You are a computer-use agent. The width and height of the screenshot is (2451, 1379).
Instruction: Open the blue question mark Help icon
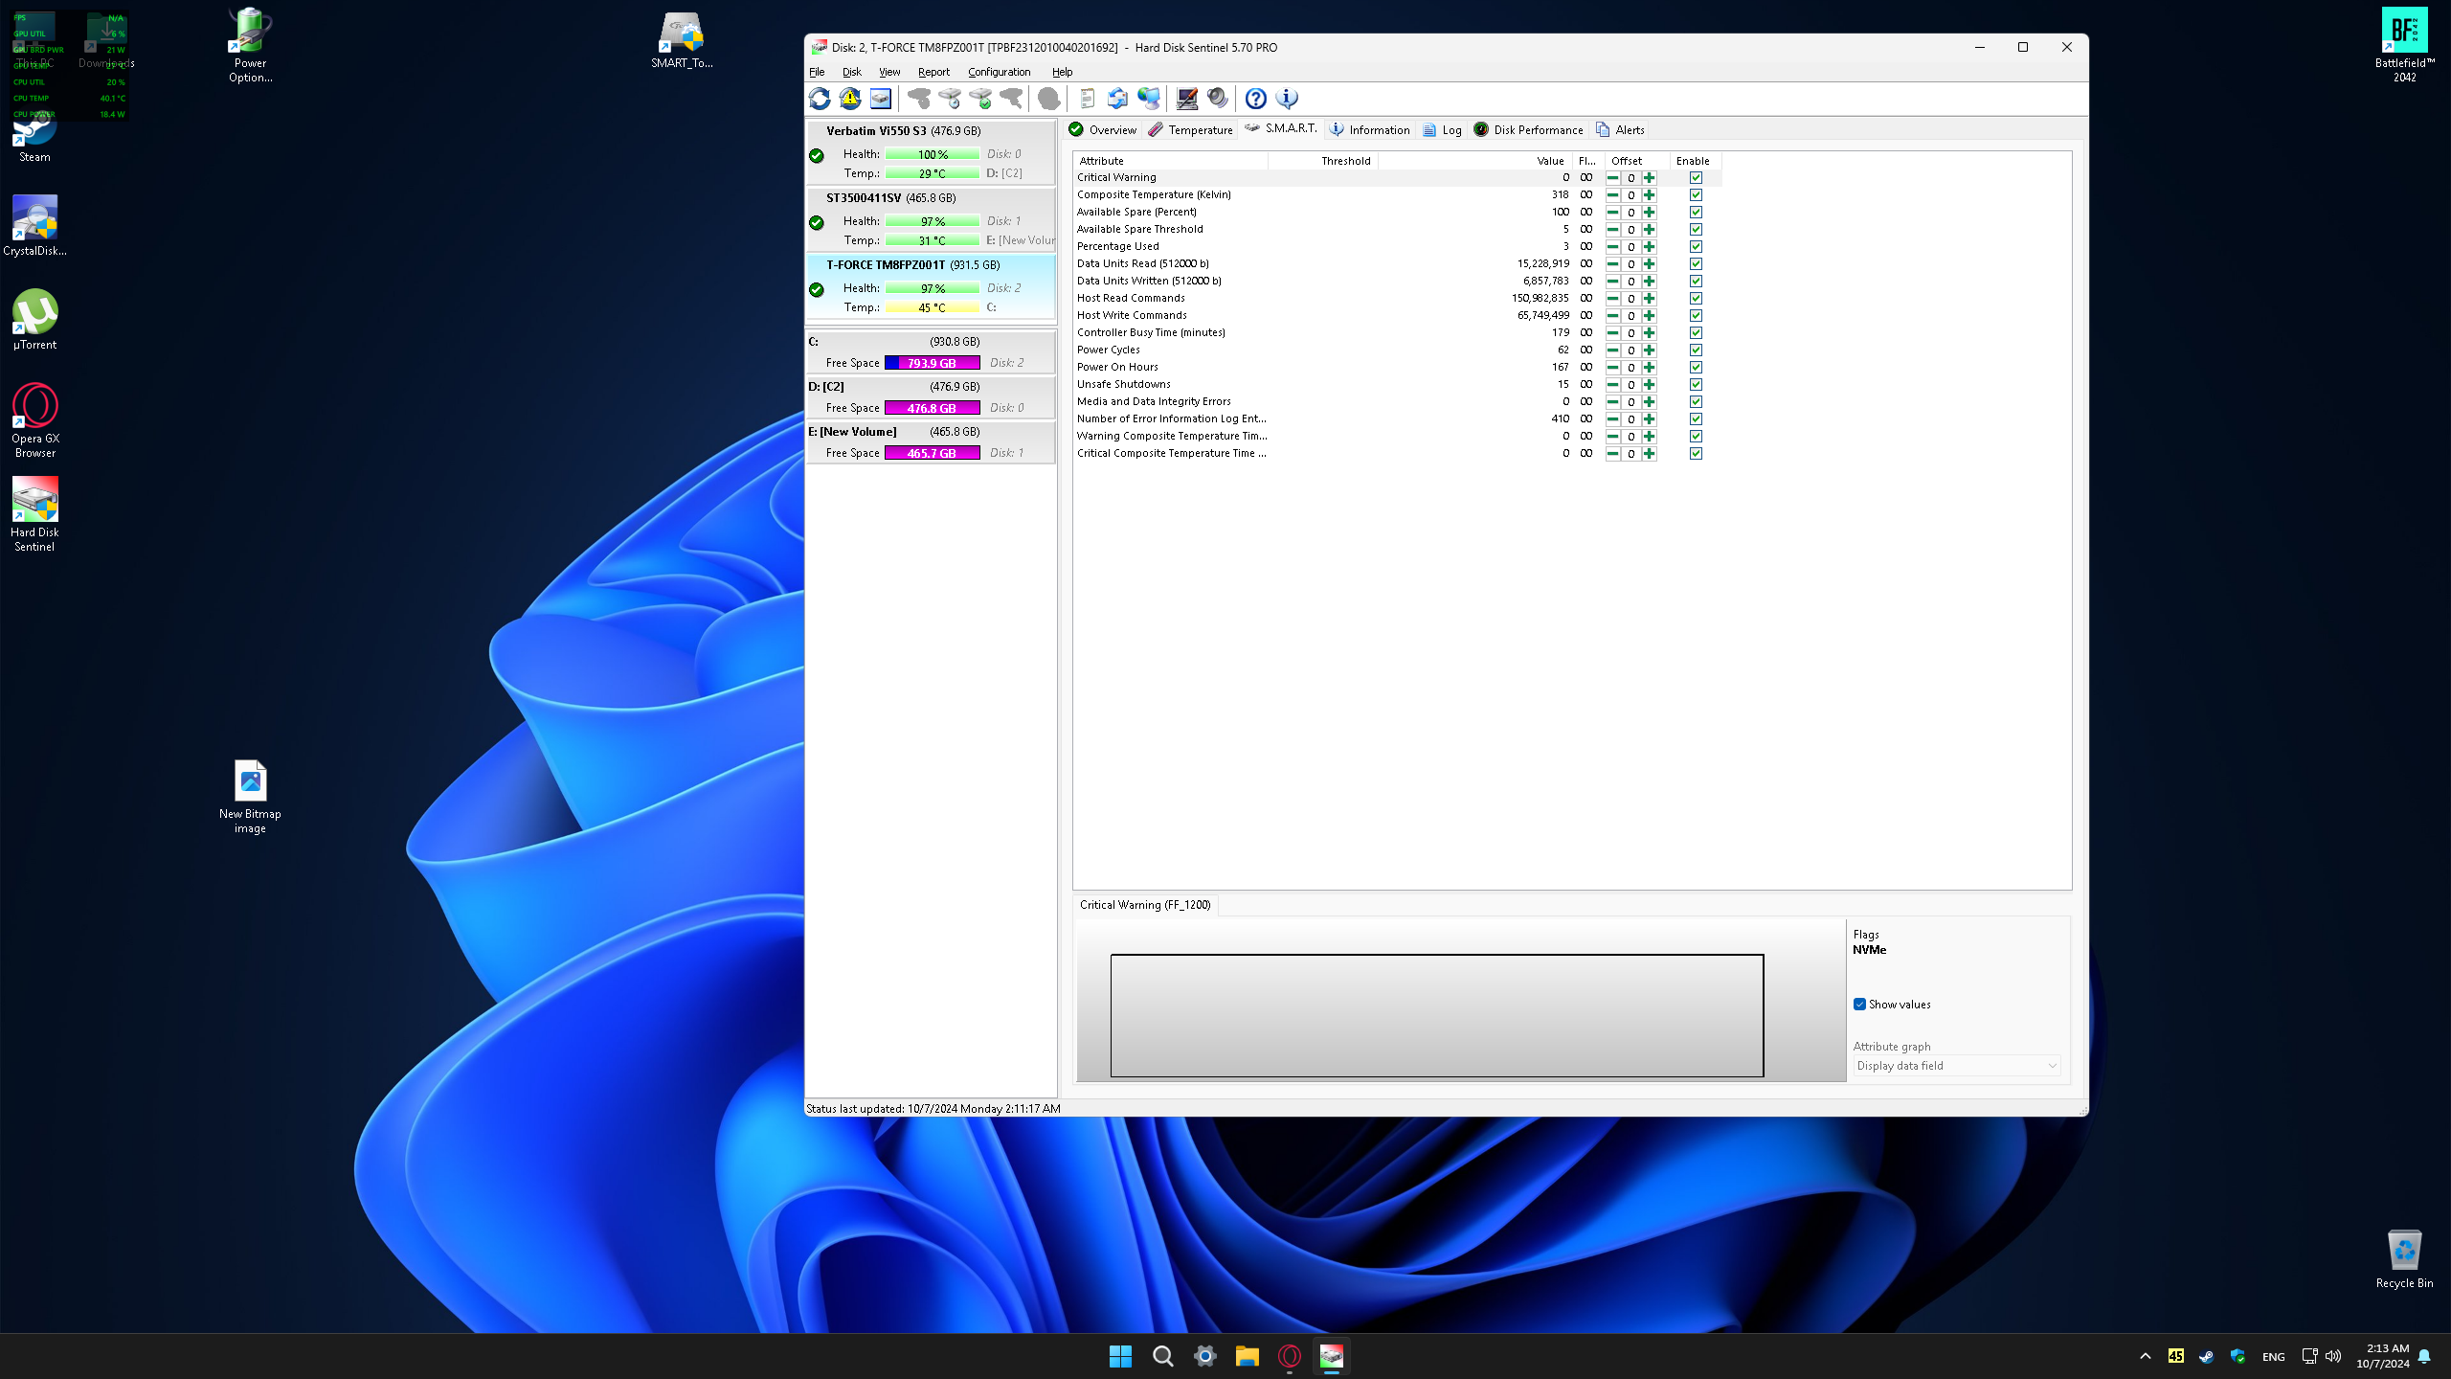1256,99
